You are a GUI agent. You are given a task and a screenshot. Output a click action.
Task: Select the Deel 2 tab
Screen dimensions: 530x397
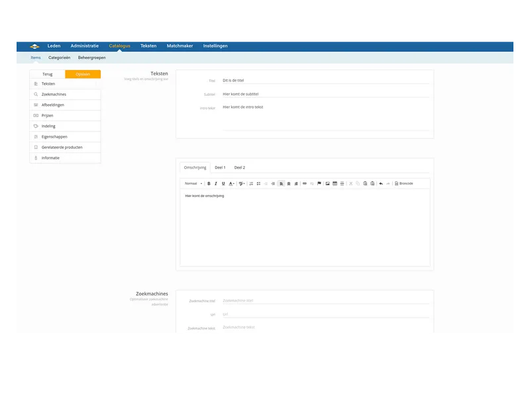(x=240, y=167)
